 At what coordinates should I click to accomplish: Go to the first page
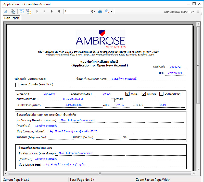click(x=37, y=12)
